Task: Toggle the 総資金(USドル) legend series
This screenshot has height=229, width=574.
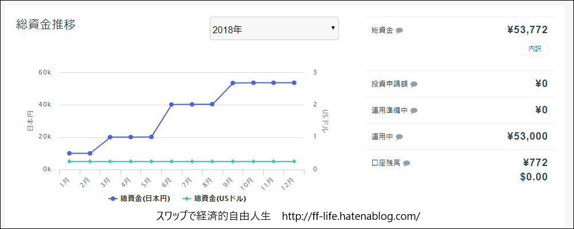Action: point(214,199)
